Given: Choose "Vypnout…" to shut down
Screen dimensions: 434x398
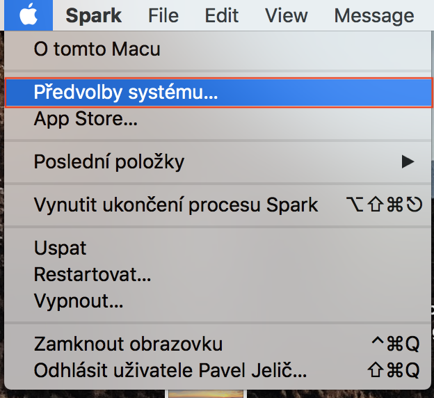Looking at the screenshot, I should [79, 301].
